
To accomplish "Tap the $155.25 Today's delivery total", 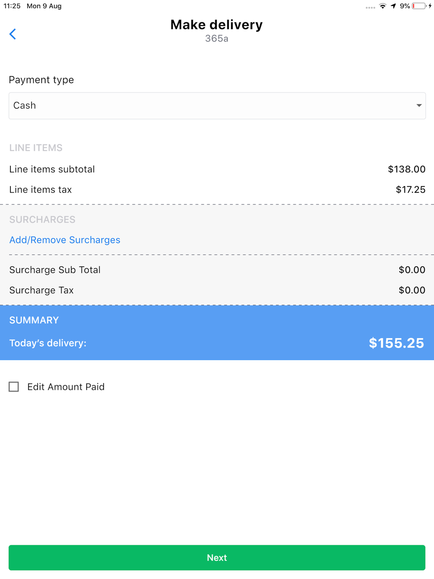I will point(396,343).
